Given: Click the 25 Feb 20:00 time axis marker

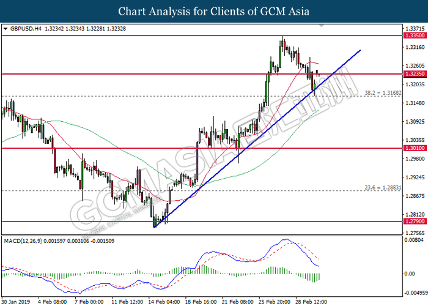Looking at the screenshot, I should click(x=275, y=302).
